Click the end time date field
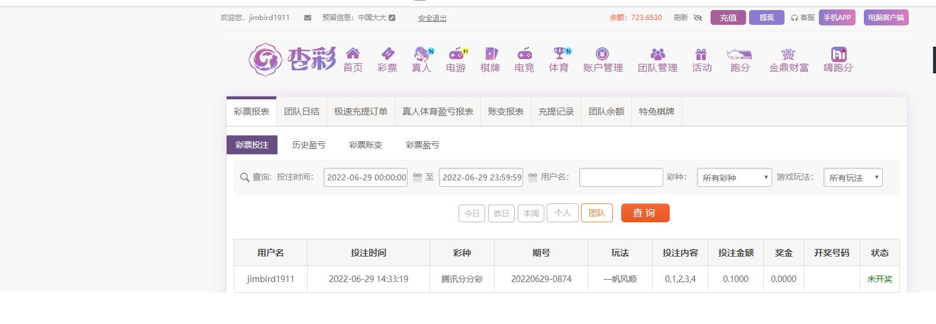The image size is (936, 324). tap(481, 177)
